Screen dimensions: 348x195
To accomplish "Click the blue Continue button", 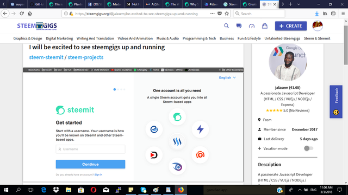I will pos(90,164).
